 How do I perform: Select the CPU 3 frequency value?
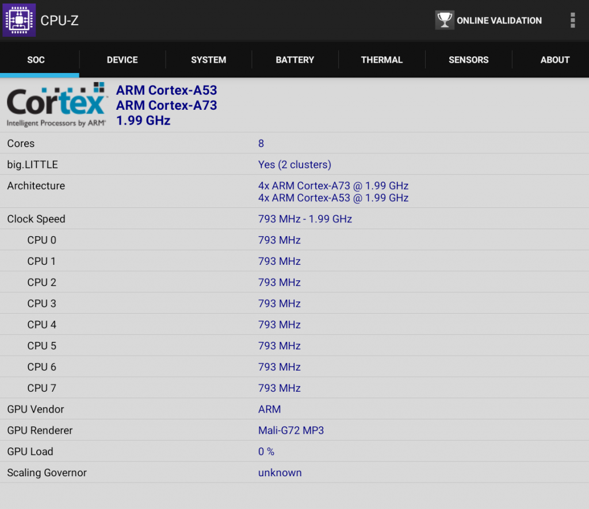(x=279, y=303)
